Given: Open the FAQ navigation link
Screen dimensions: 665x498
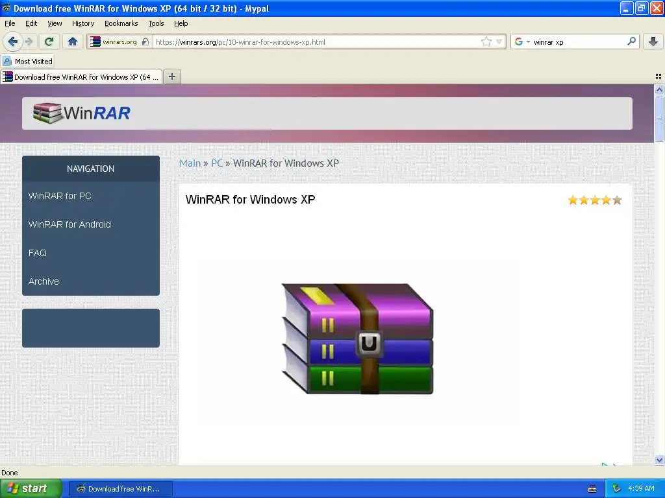Looking at the screenshot, I should [37, 253].
